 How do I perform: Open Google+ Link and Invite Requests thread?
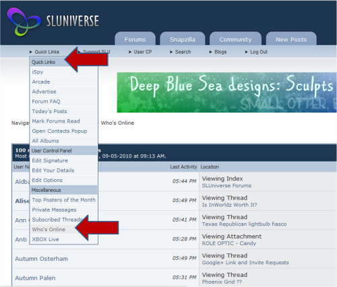coord(245,263)
